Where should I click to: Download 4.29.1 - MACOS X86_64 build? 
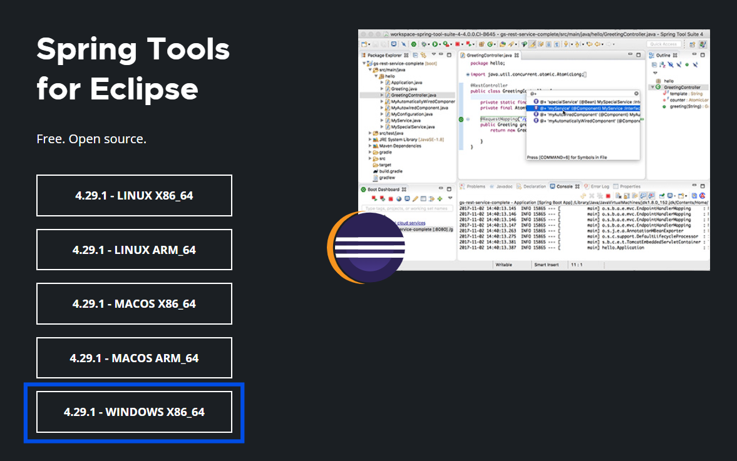click(134, 304)
